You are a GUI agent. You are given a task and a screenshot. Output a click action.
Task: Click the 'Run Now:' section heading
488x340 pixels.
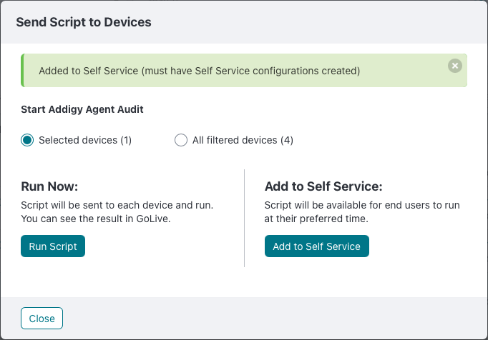tap(49, 186)
